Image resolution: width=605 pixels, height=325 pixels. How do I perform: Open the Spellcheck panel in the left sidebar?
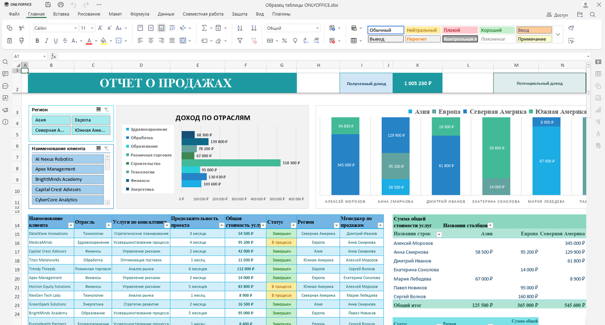[5, 98]
